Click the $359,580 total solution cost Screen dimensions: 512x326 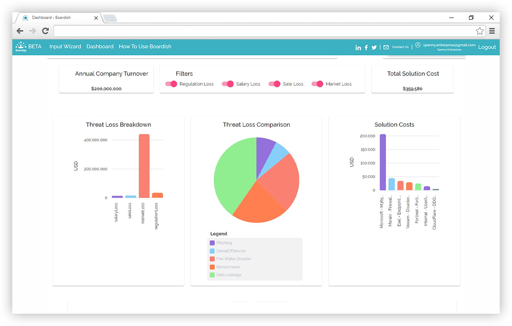coord(412,89)
